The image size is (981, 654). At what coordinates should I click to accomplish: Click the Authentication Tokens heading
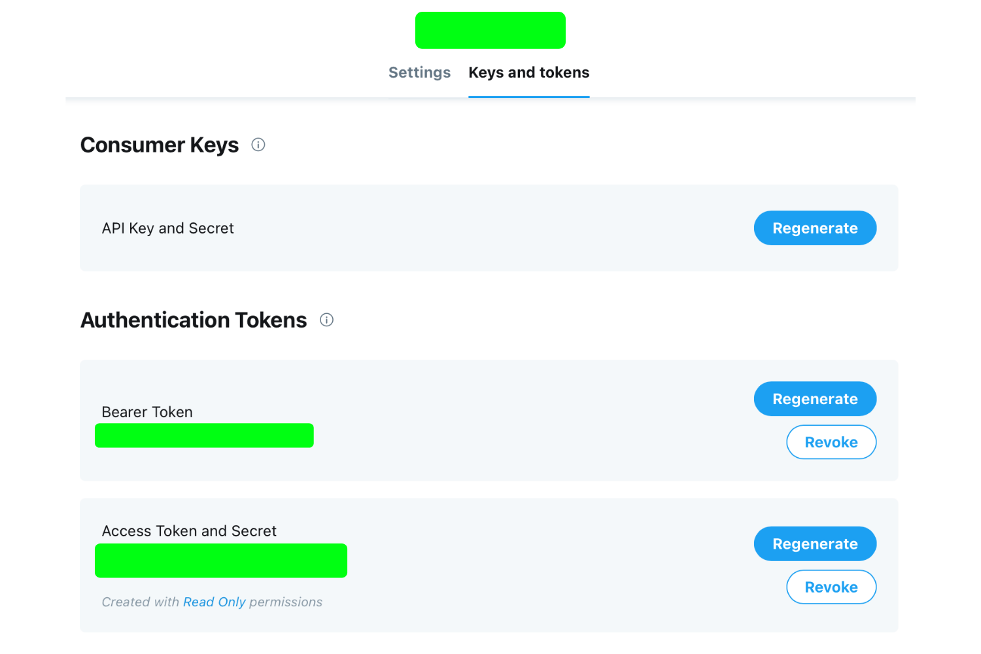click(194, 320)
